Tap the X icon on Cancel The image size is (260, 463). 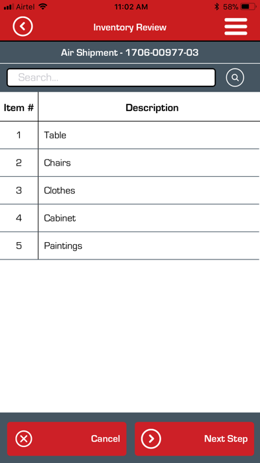click(24, 439)
